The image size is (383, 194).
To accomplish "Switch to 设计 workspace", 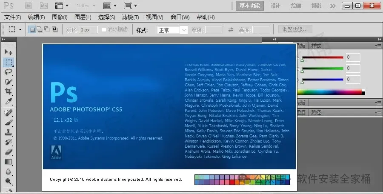I will pos(275,6).
